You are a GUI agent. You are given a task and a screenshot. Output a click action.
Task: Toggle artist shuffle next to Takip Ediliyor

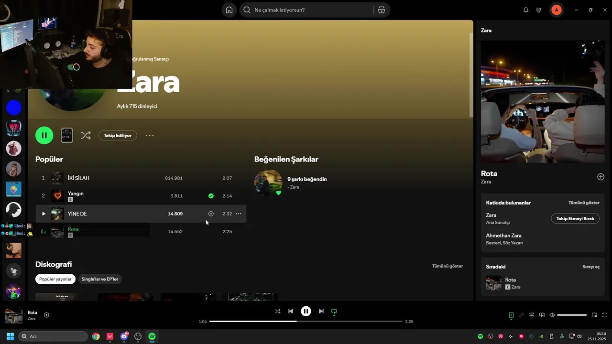[86, 135]
